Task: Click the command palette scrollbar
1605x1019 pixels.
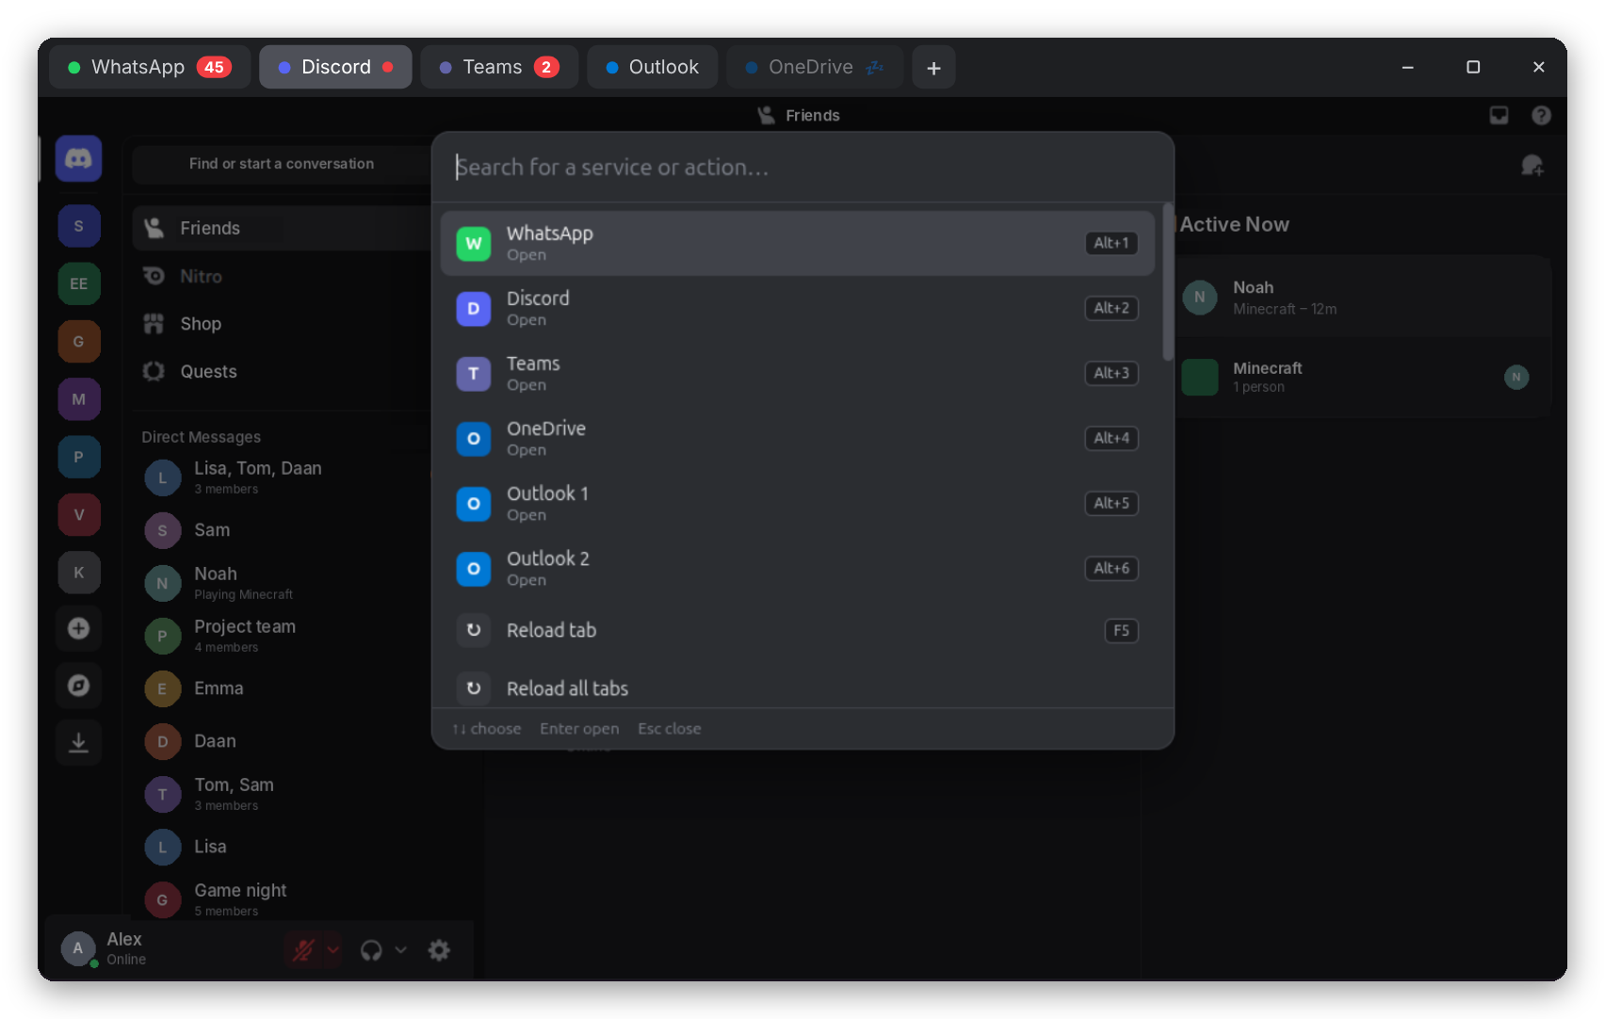Action: pyautogui.click(x=1168, y=283)
